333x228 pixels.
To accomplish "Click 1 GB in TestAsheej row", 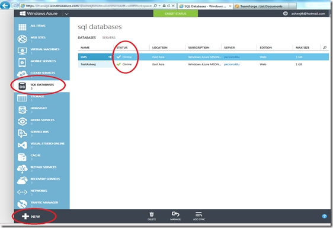I will click(299, 64).
